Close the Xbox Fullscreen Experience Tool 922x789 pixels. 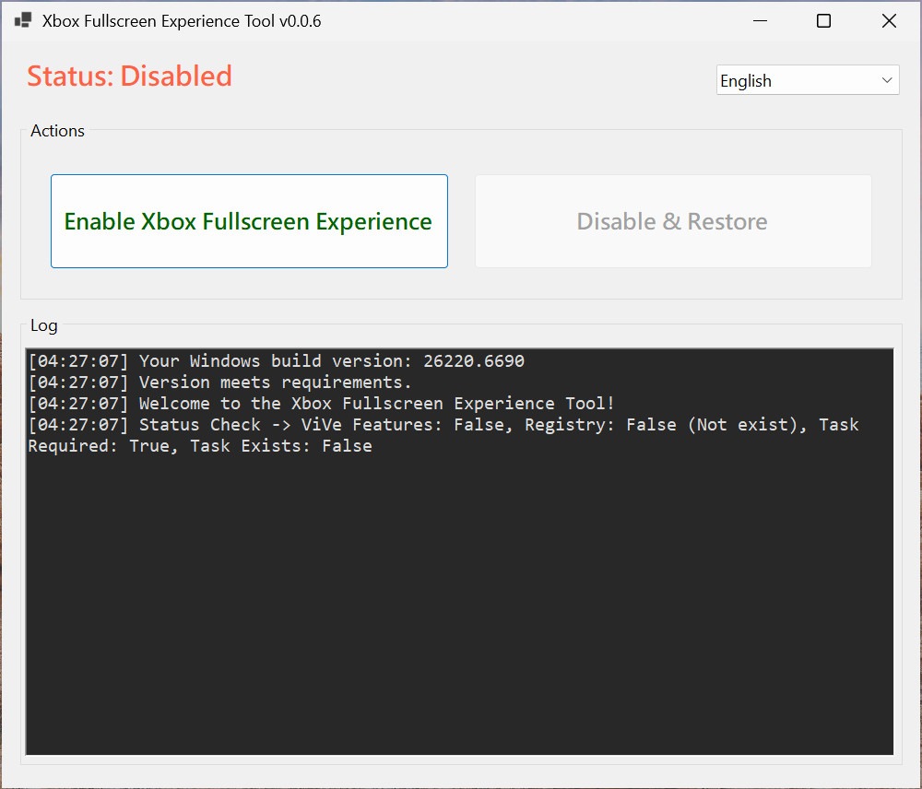tap(889, 20)
